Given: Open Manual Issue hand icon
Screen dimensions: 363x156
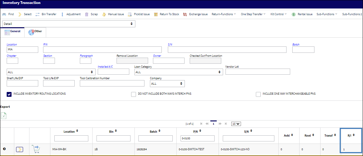Looking at the screenshot, I should pyautogui.click(x=104, y=14).
